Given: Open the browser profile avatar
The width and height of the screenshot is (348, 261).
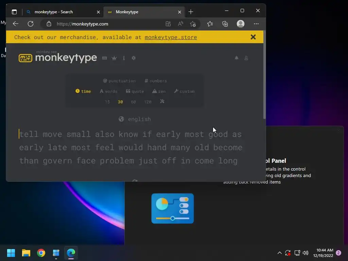Looking at the screenshot, I should coord(241,24).
